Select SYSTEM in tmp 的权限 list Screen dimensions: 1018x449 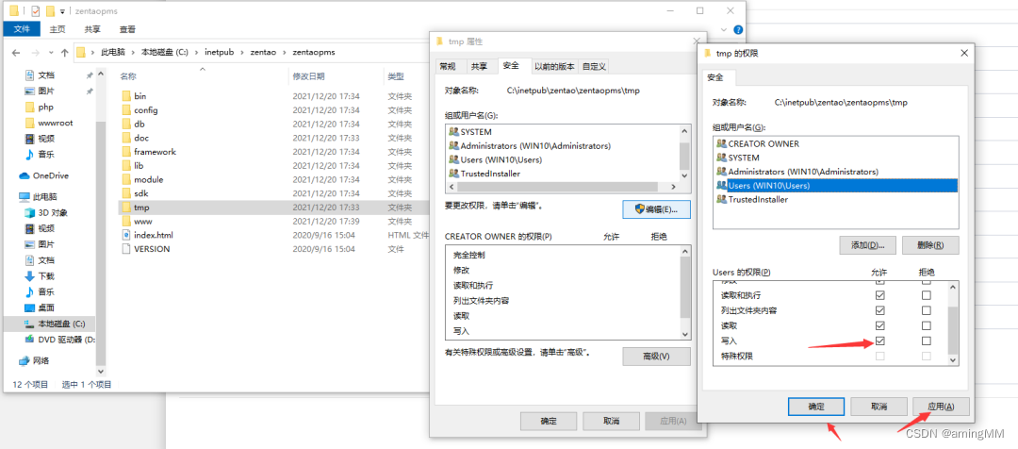click(738, 158)
